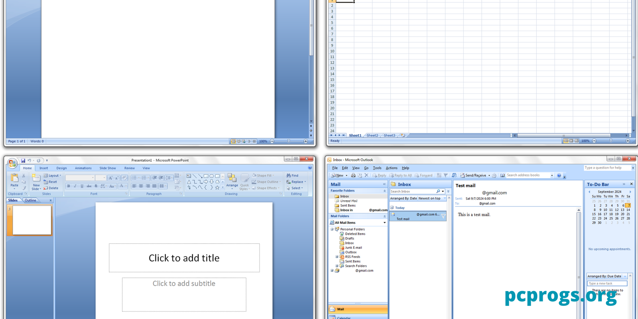Open Tools menu in Outlook

[377, 168]
